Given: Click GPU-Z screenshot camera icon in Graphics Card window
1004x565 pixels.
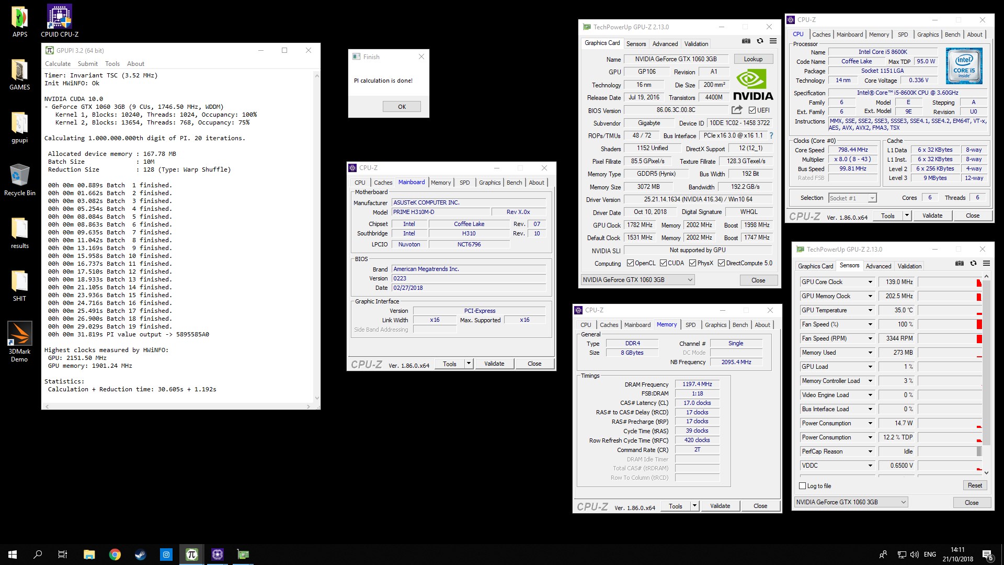Looking at the screenshot, I should pyautogui.click(x=746, y=41).
